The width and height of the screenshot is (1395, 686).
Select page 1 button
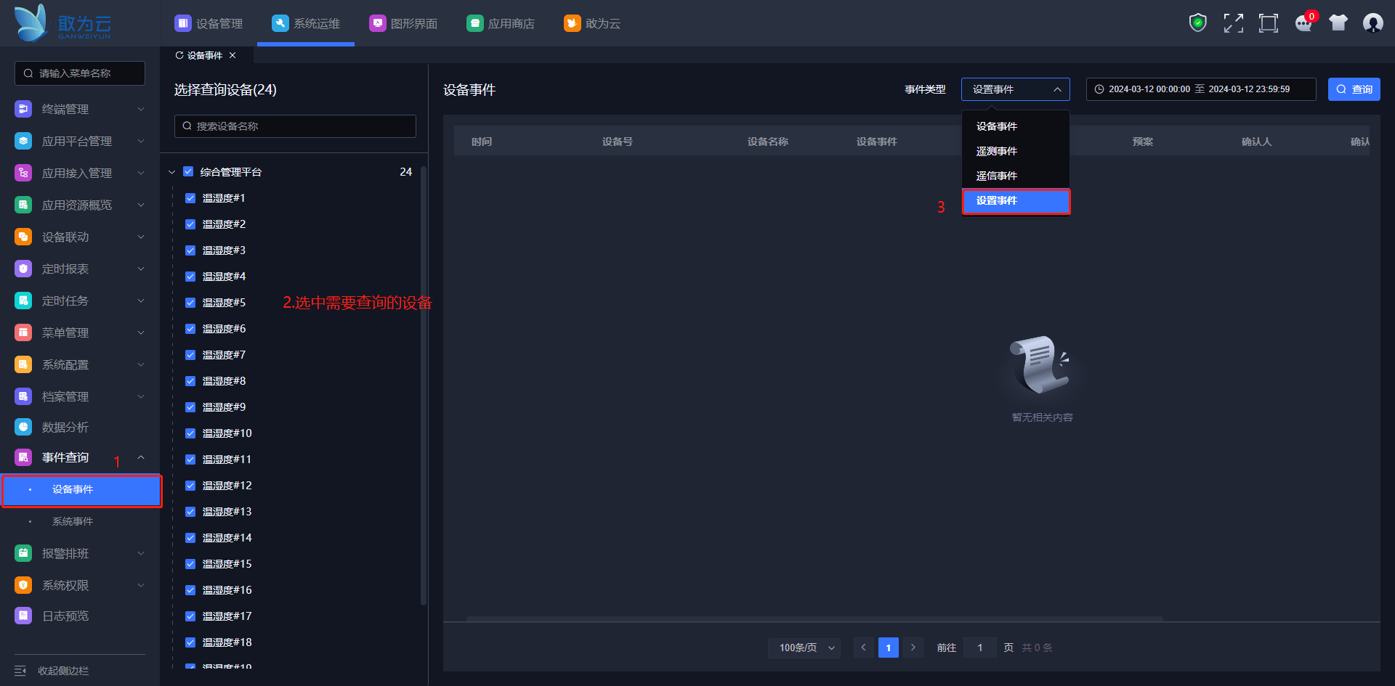tap(889, 648)
